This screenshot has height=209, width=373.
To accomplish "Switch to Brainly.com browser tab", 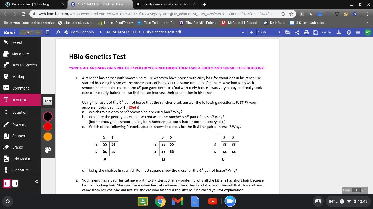I will [x=166, y=4].
